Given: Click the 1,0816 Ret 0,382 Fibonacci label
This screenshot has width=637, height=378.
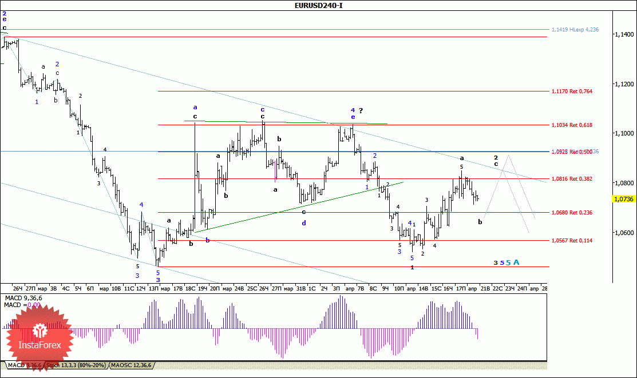Looking at the screenshot, I should click(572, 178).
